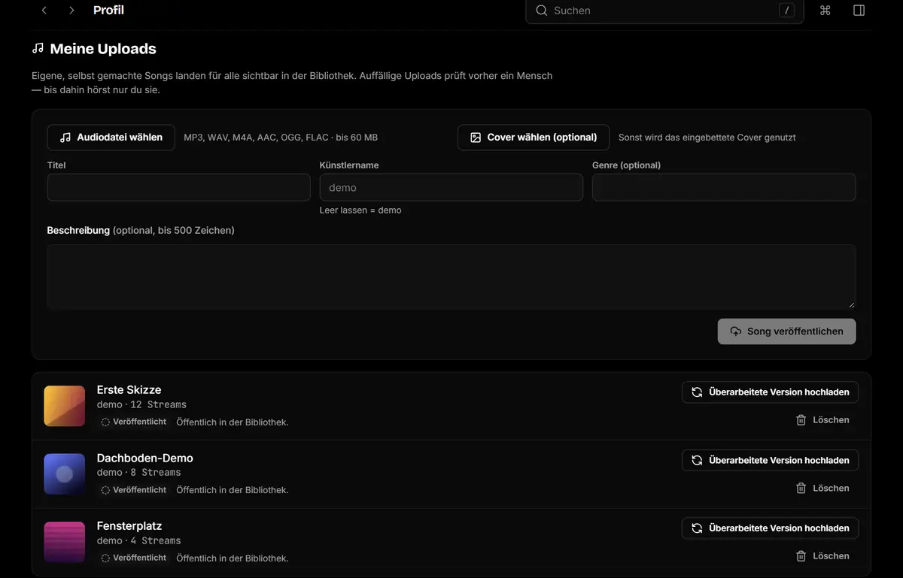Open the command palette icon
Viewport: 903px width, 578px height.
click(x=825, y=11)
